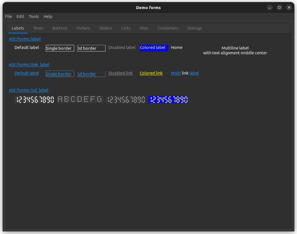The image size is (297, 234).
Task: Click the Default label hyperlink
Action: point(27,73)
